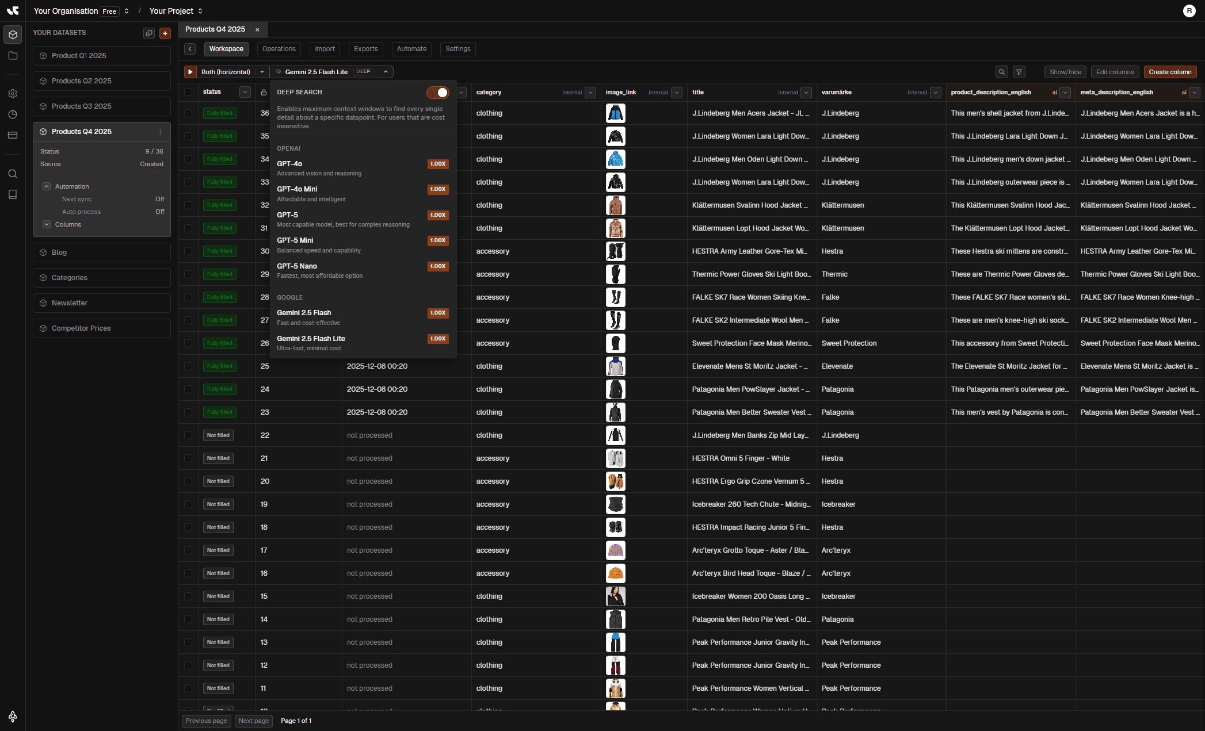Open the Automate tab
Viewport: 1205px width, 731px height.
[411, 49]
